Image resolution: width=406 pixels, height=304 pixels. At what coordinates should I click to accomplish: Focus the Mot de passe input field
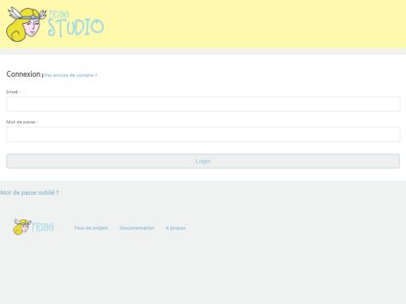coord(203,134)
